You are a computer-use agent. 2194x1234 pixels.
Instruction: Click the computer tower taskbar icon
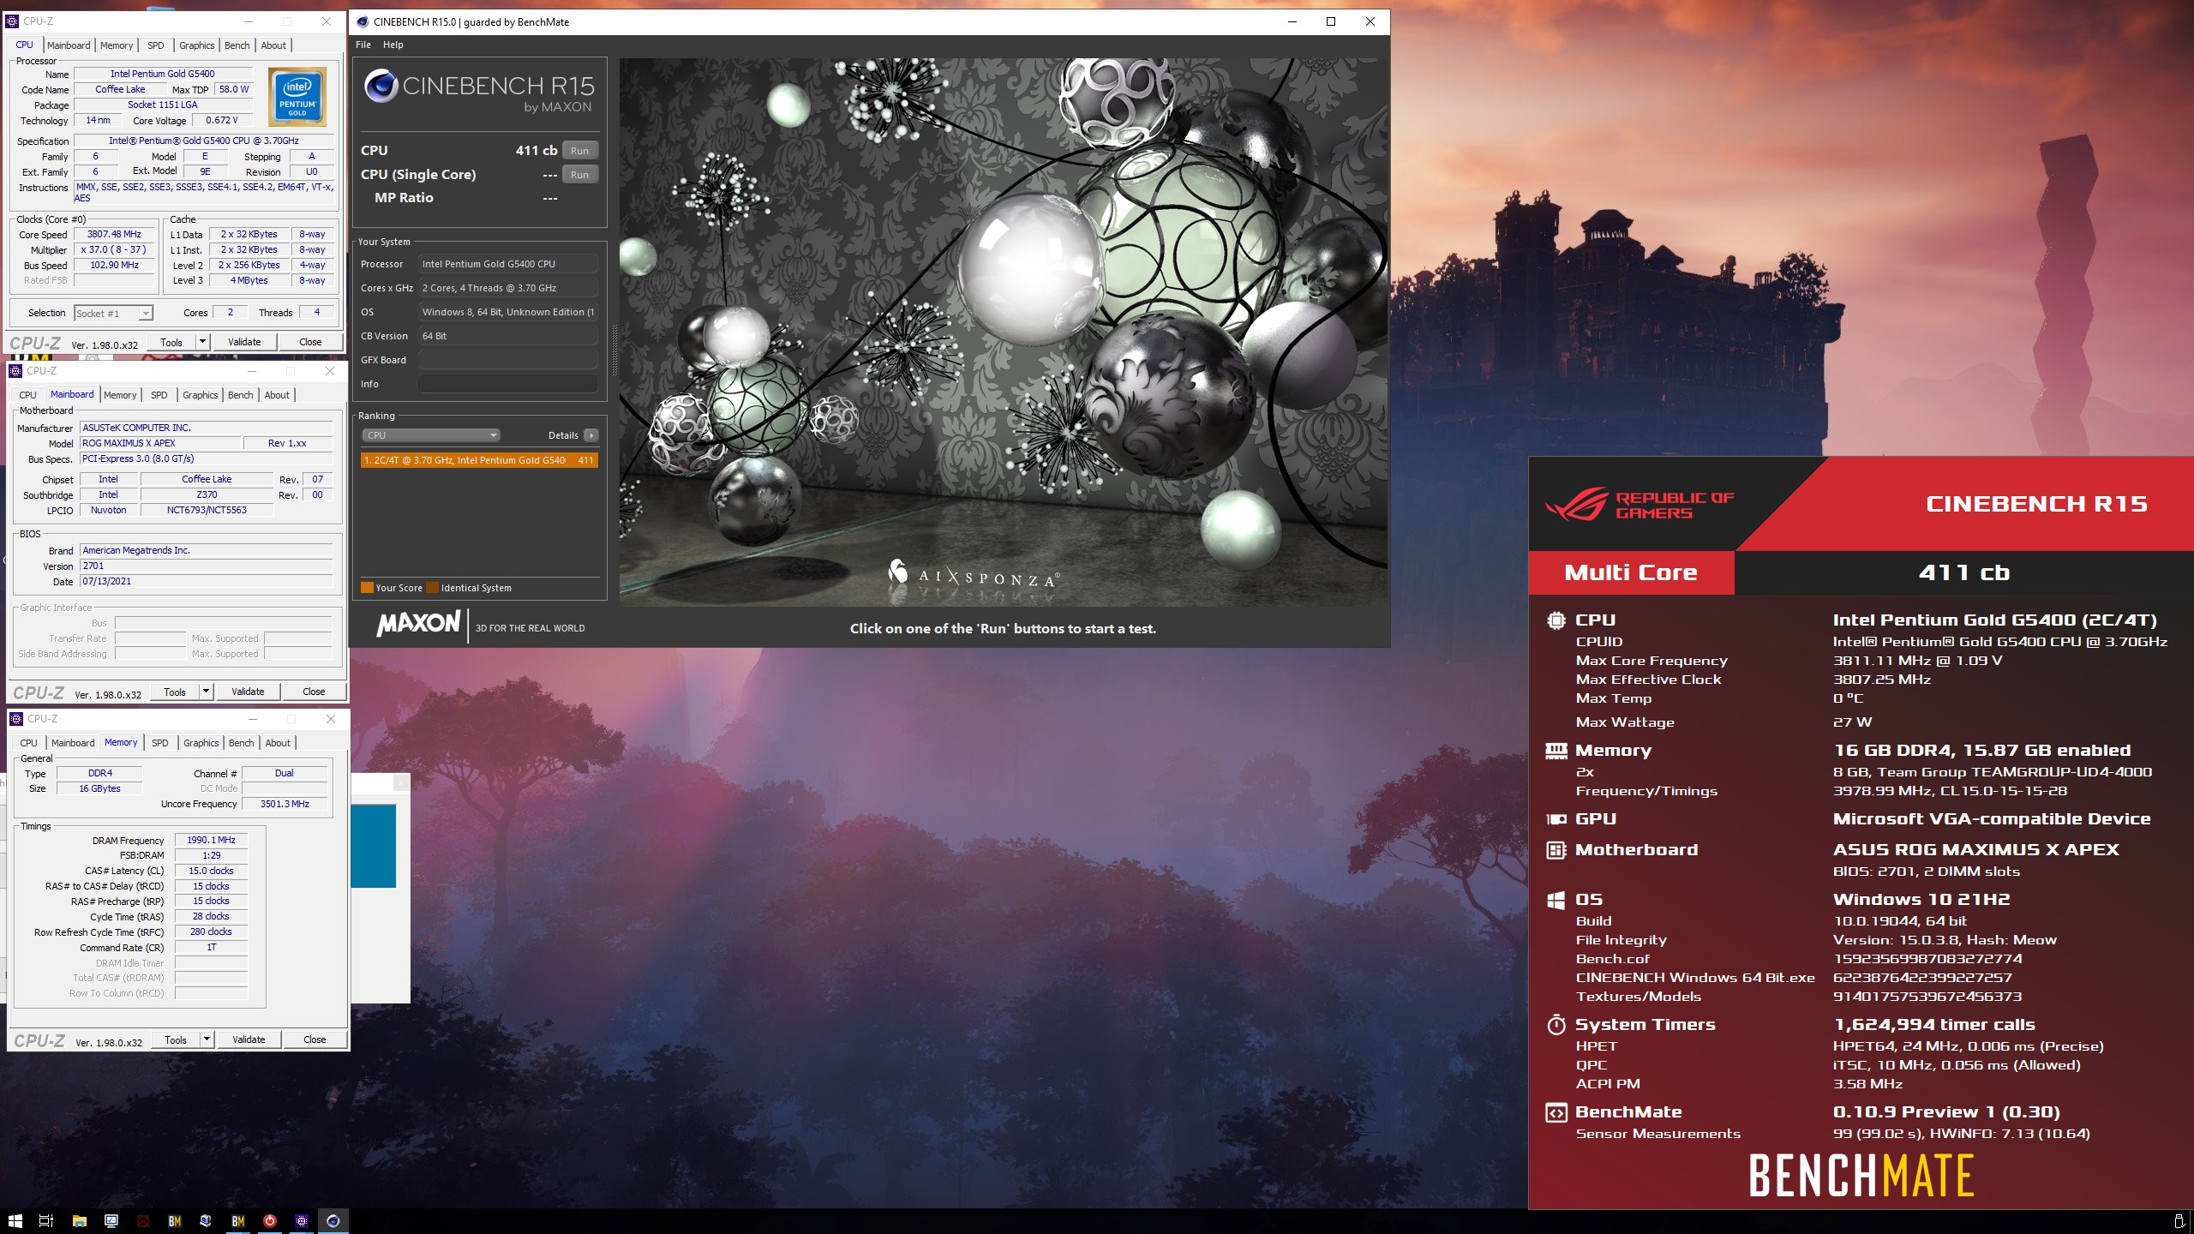point(206,1220)
